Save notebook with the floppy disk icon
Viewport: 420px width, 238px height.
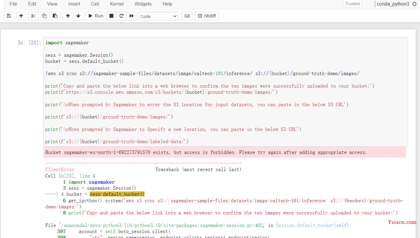tap(9, 16)
